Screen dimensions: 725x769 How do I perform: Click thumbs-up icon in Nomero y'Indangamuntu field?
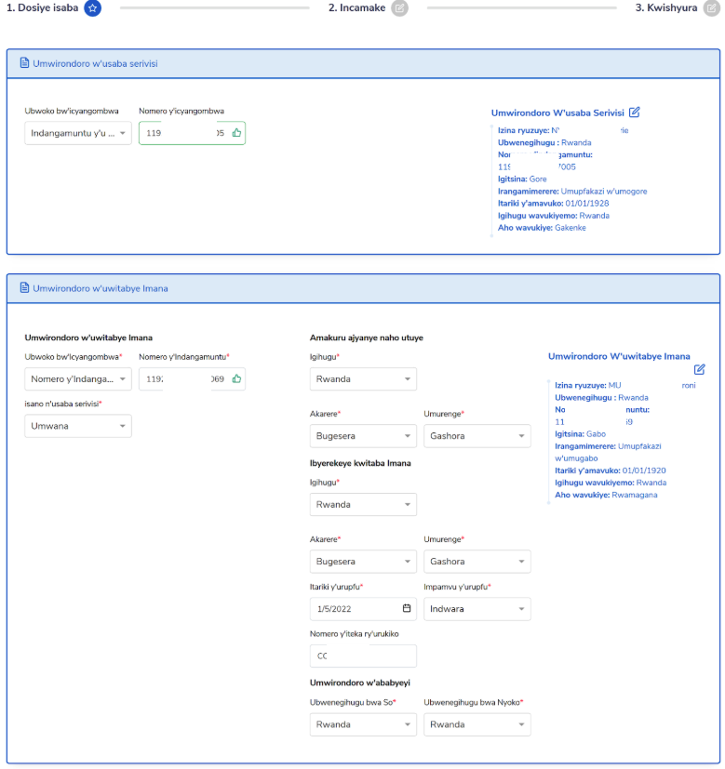236,378
